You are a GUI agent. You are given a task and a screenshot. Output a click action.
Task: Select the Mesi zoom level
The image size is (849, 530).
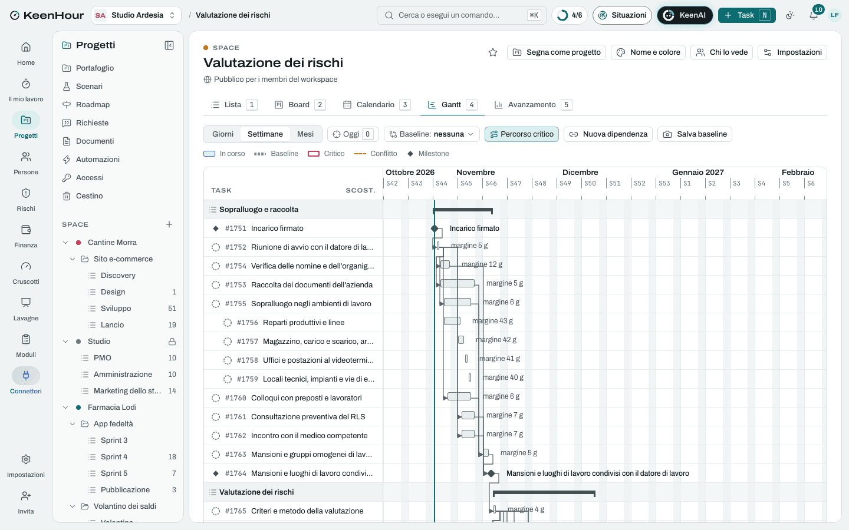tap(305, 134)
